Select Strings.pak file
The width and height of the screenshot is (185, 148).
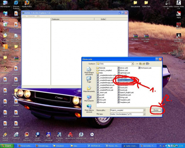[123, 97]
